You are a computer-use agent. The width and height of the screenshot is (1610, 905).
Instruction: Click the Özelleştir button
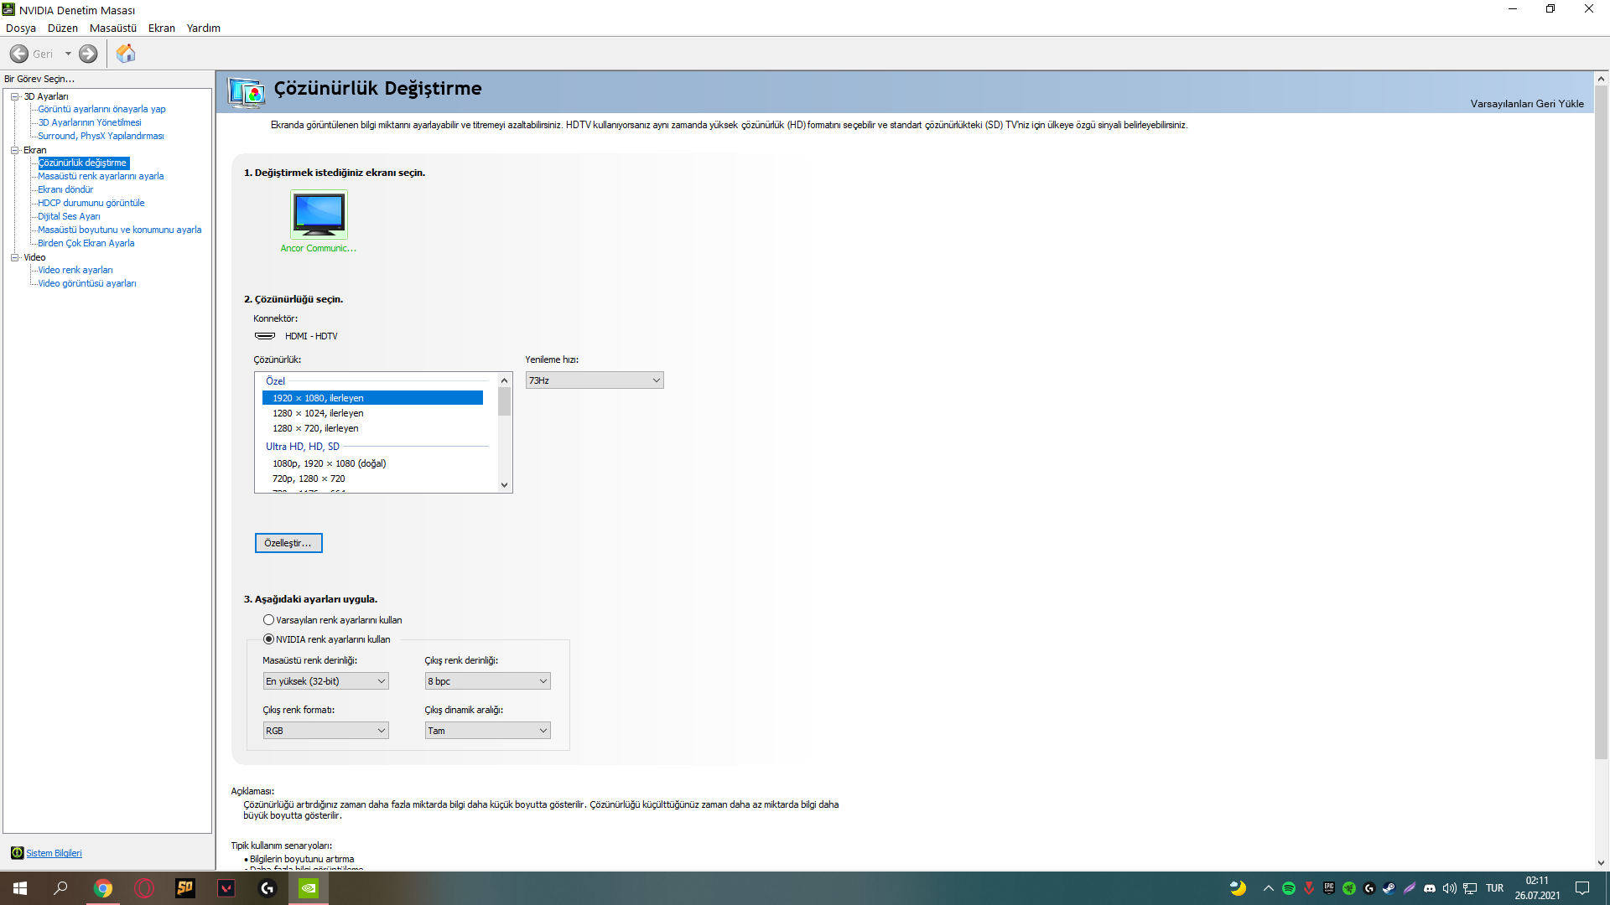click(288, 543)
